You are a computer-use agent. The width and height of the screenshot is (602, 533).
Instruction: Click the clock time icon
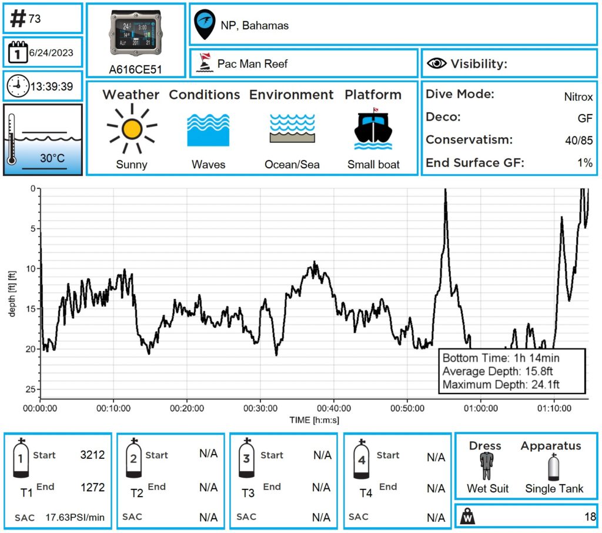click(17, 87)
